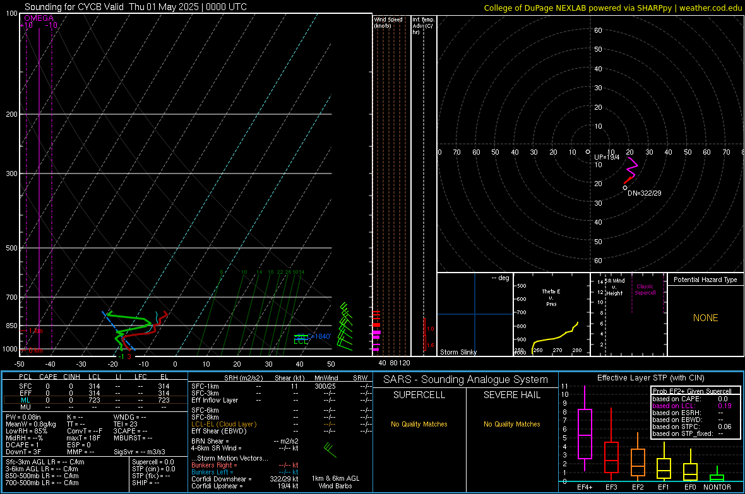Viewport: 745px width, 494px height.
Task: Click No Quality Matches under SUPERCELL
Action: [419, 424]
